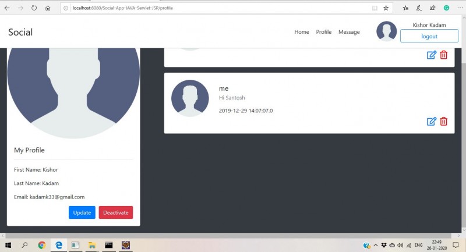Open the Windows Start menu
The image size is (466, 252).
click(x=8, y=245)
